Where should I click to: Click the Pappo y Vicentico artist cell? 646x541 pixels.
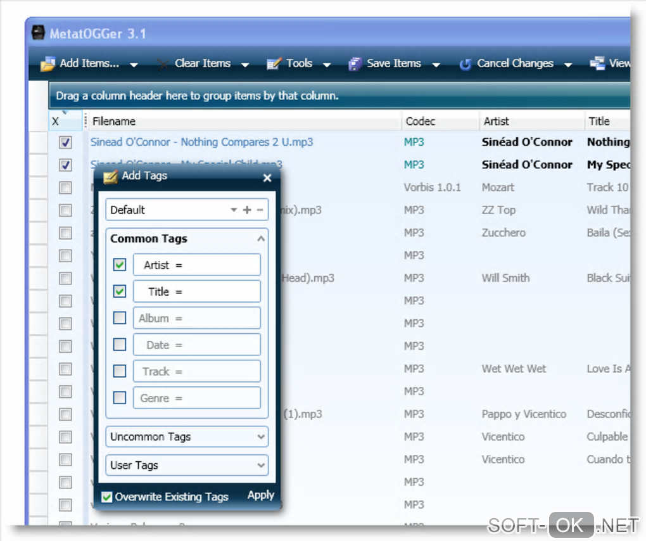click(524, 414)
